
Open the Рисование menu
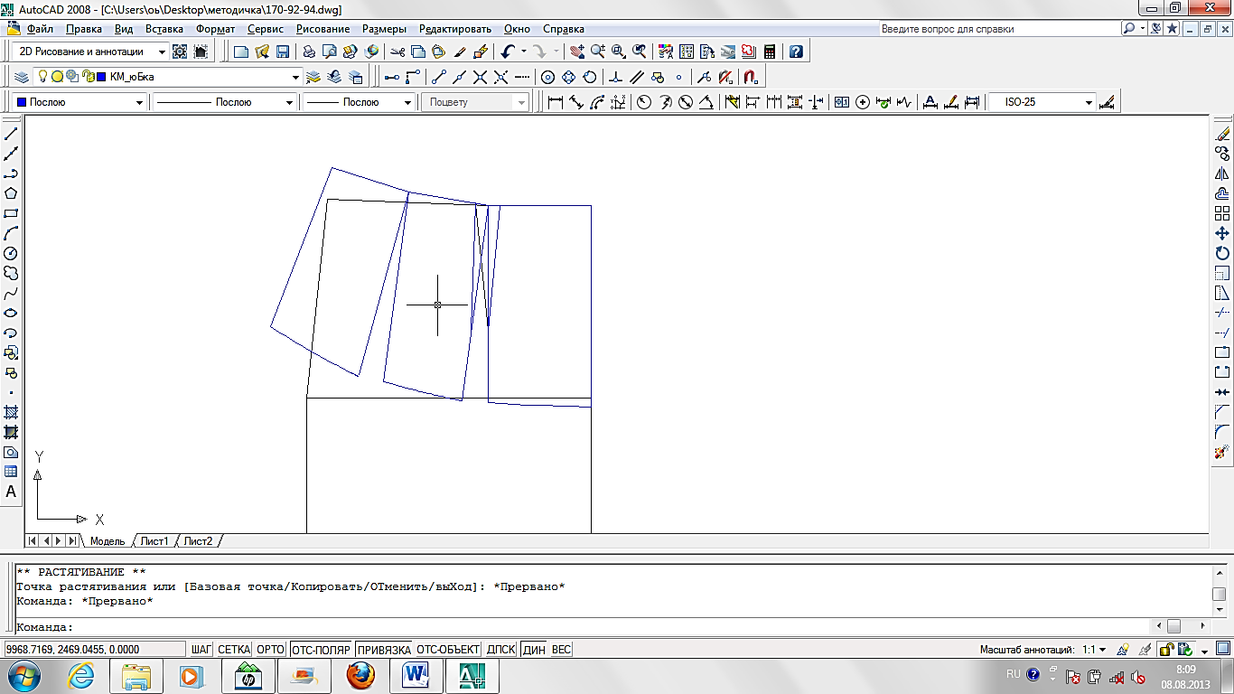323,29
